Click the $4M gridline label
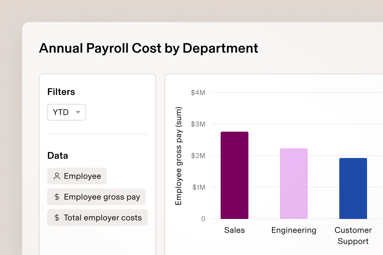The width and height of the screenshot is (383, 255). (198, 93)
